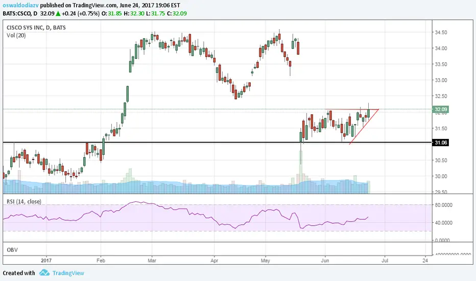Click the Apr date axis label
This screenshot has width=476, height=281.
[215, 261]
